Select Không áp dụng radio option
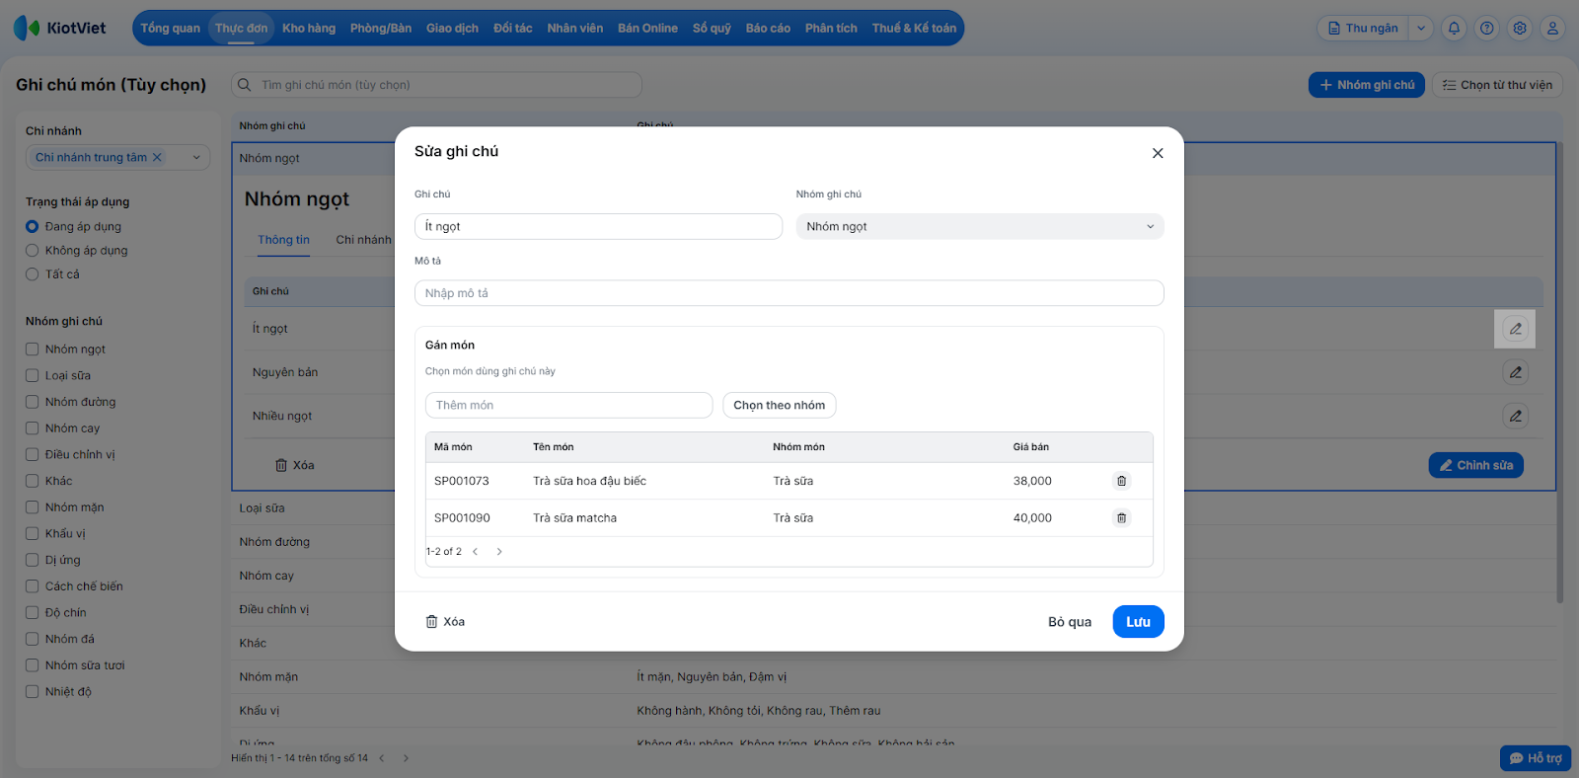This screenshot has height=778, width=1579. 33,251
